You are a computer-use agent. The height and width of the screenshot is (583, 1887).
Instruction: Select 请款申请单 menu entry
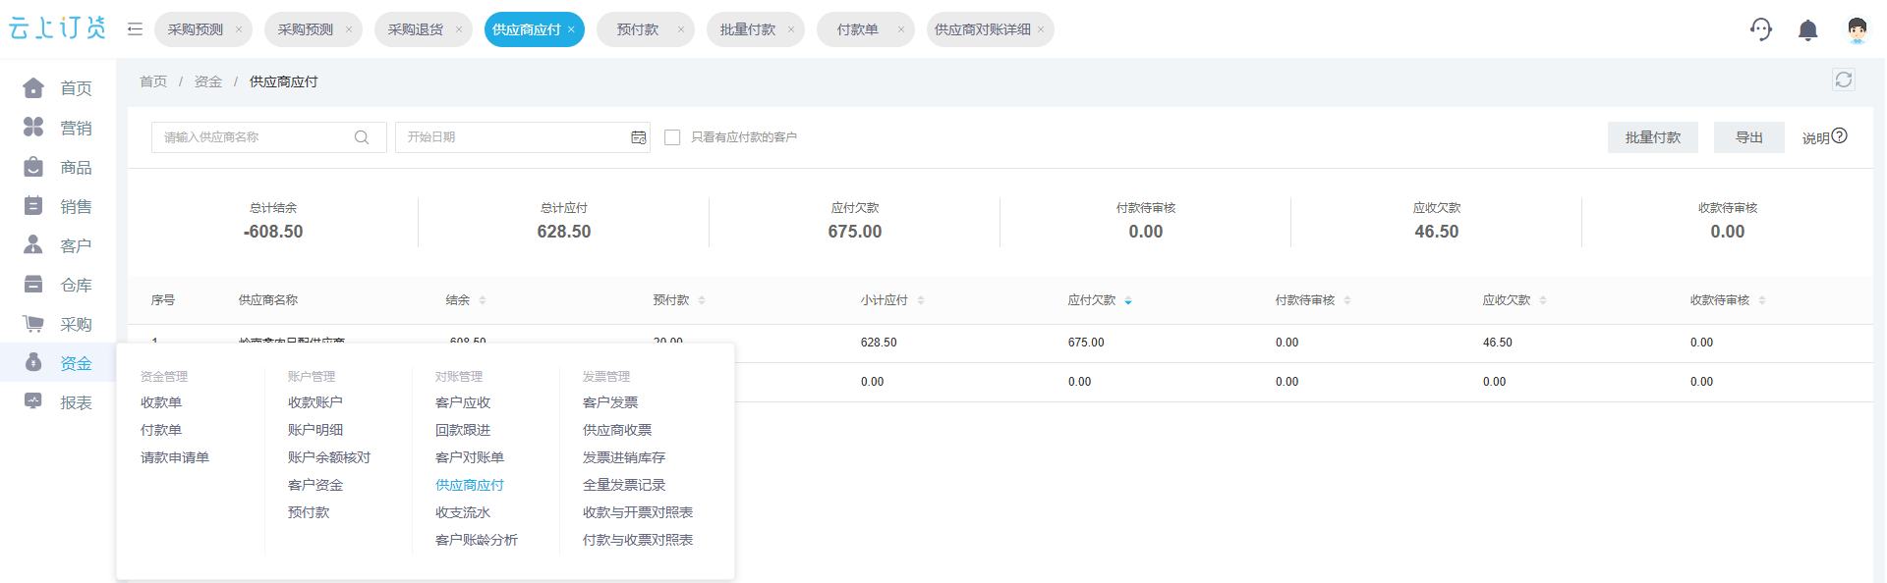point(175,457)
